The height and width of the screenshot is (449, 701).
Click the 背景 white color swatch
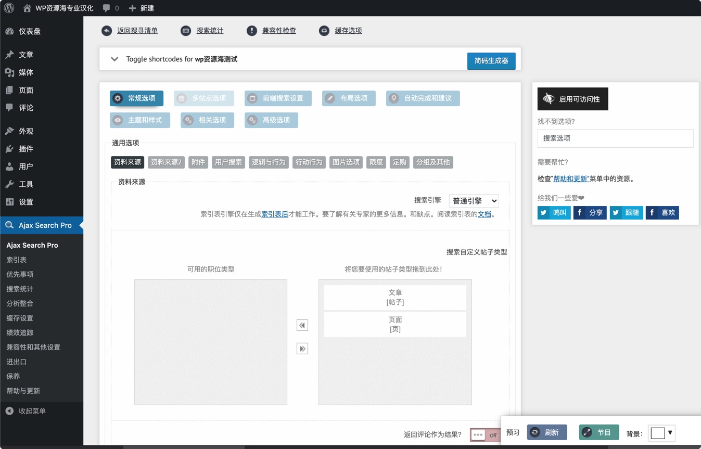658,433
